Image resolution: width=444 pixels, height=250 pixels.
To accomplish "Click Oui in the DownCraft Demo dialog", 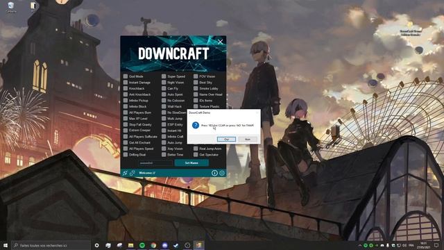I will click(x=226, y=139).
